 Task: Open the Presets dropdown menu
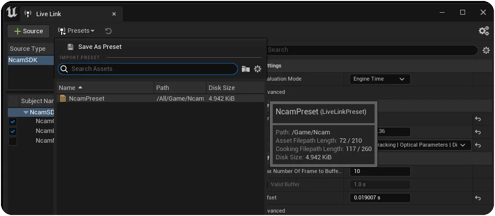click(76, 30)
